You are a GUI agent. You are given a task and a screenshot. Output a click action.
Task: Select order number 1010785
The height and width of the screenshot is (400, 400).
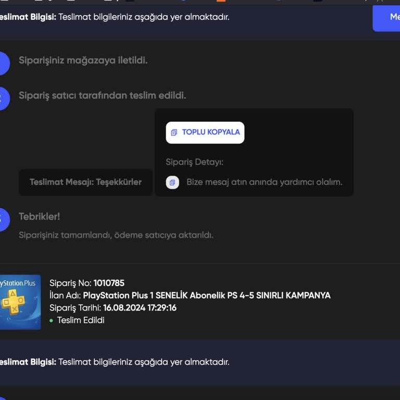109,283
